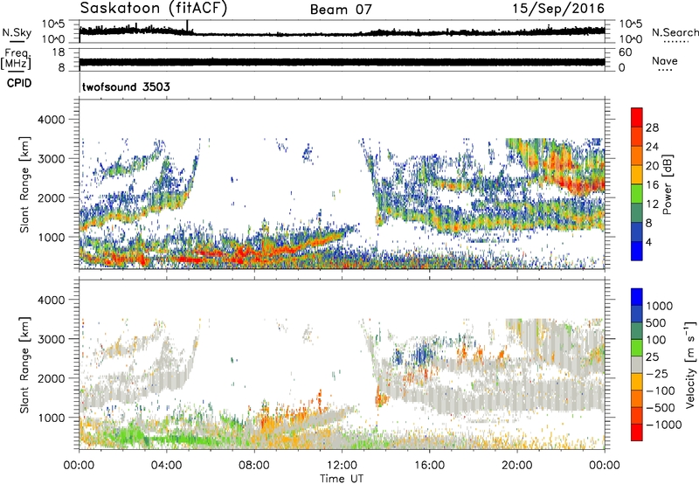Click the 'Velocity [m s-1]' color bar label
Viewport: 699px width, 484px height.
click(x=690, y=364)
